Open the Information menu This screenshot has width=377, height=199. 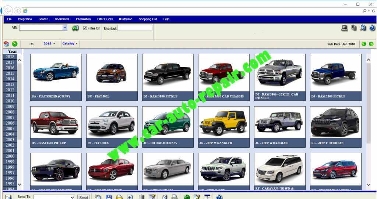pyautogui.click(x=83, y=19)
